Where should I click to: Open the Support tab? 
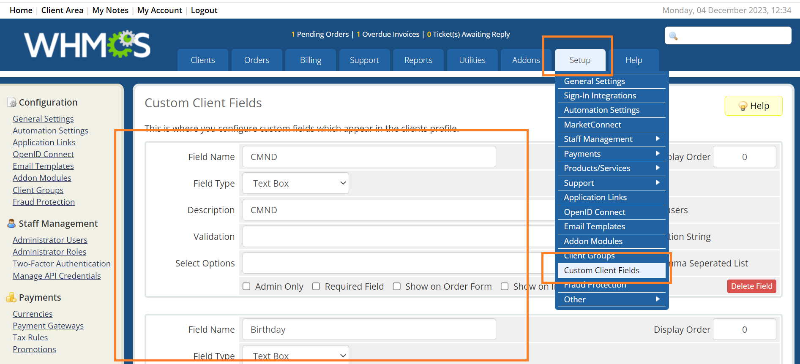[x=364, y=60]
